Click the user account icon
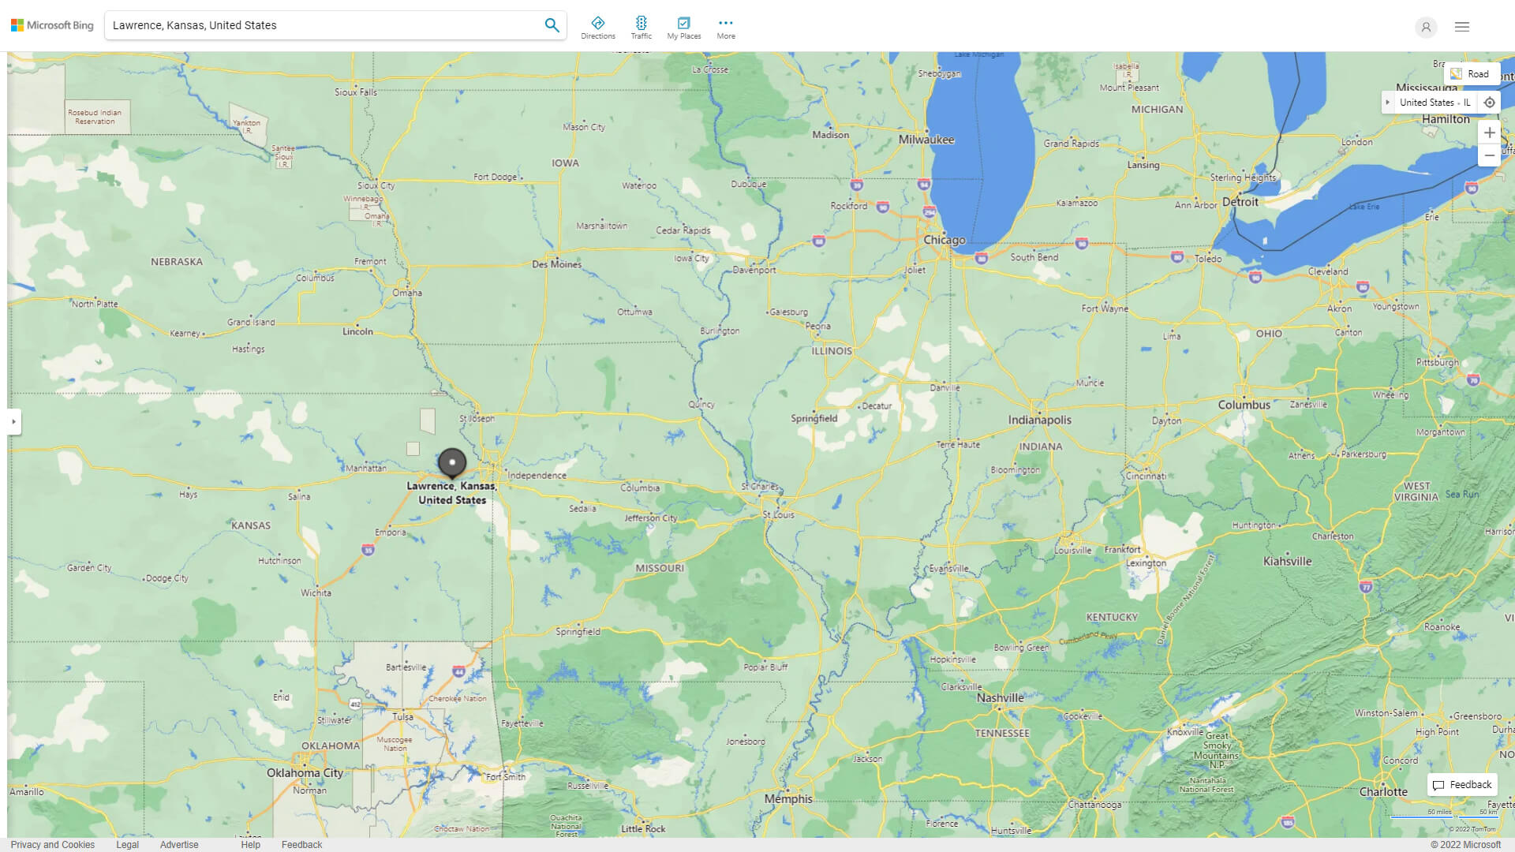1515x852 pixels. pyautogui.click(x=1426, y=27)
